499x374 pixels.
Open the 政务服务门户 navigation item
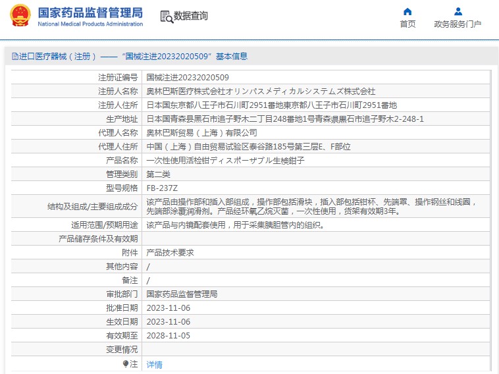click(x=458, y=24)
